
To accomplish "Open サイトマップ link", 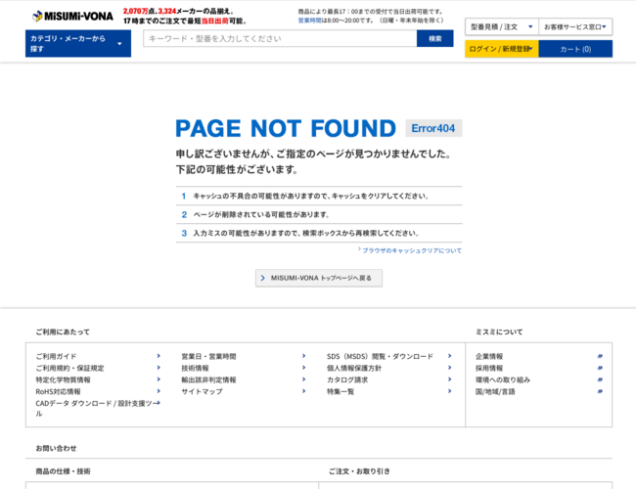I will (x=202, y=391).
